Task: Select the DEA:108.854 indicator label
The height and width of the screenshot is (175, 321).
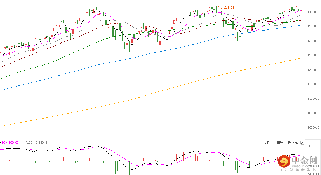Action: [x=11, y=143]
